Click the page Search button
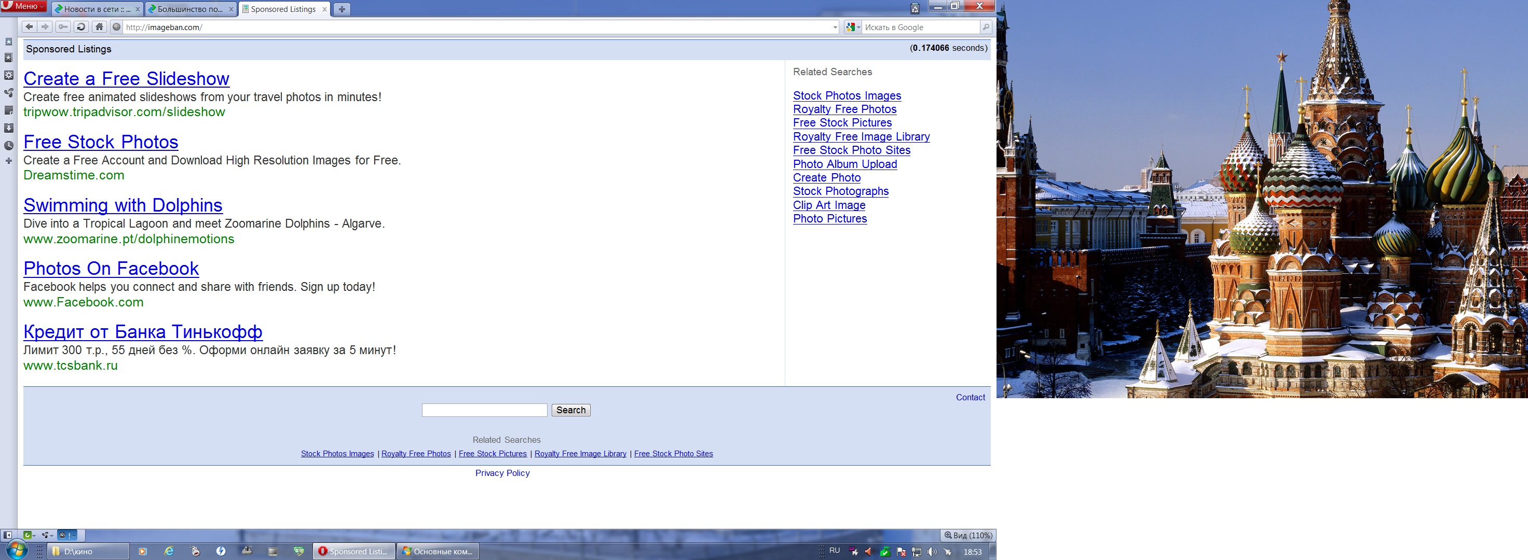This screenshot has height=560, width=1528. coord(570,410)
